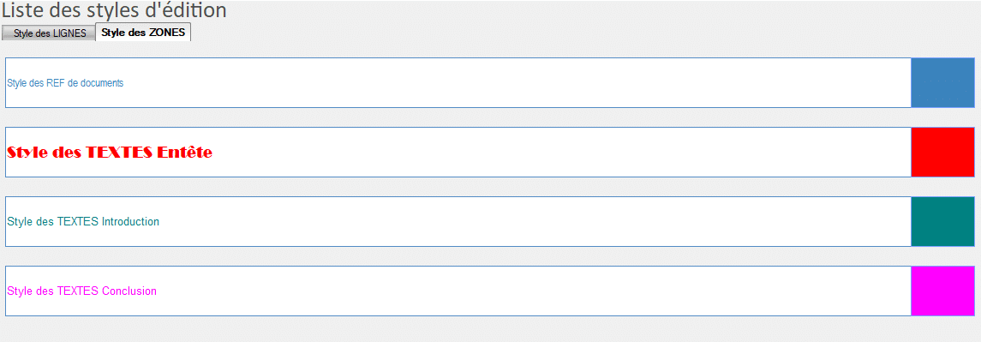
Task: Select the Style des ZONES tab
Action: [143, 33]
